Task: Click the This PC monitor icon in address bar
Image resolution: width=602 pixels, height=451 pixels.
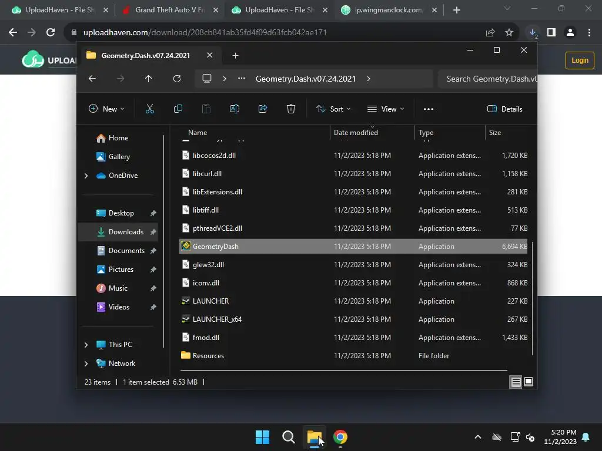Action: coord(207,79)
